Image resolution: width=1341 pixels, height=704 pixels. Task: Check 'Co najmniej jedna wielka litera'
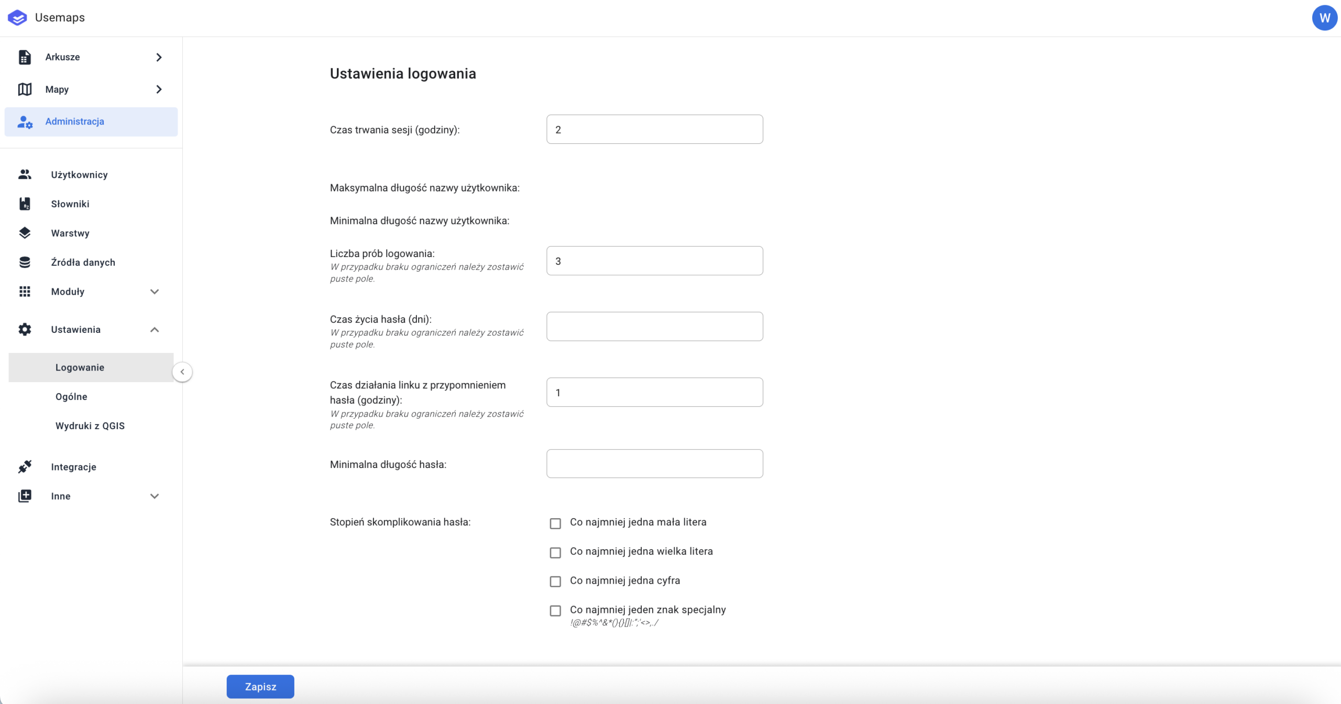555,552
